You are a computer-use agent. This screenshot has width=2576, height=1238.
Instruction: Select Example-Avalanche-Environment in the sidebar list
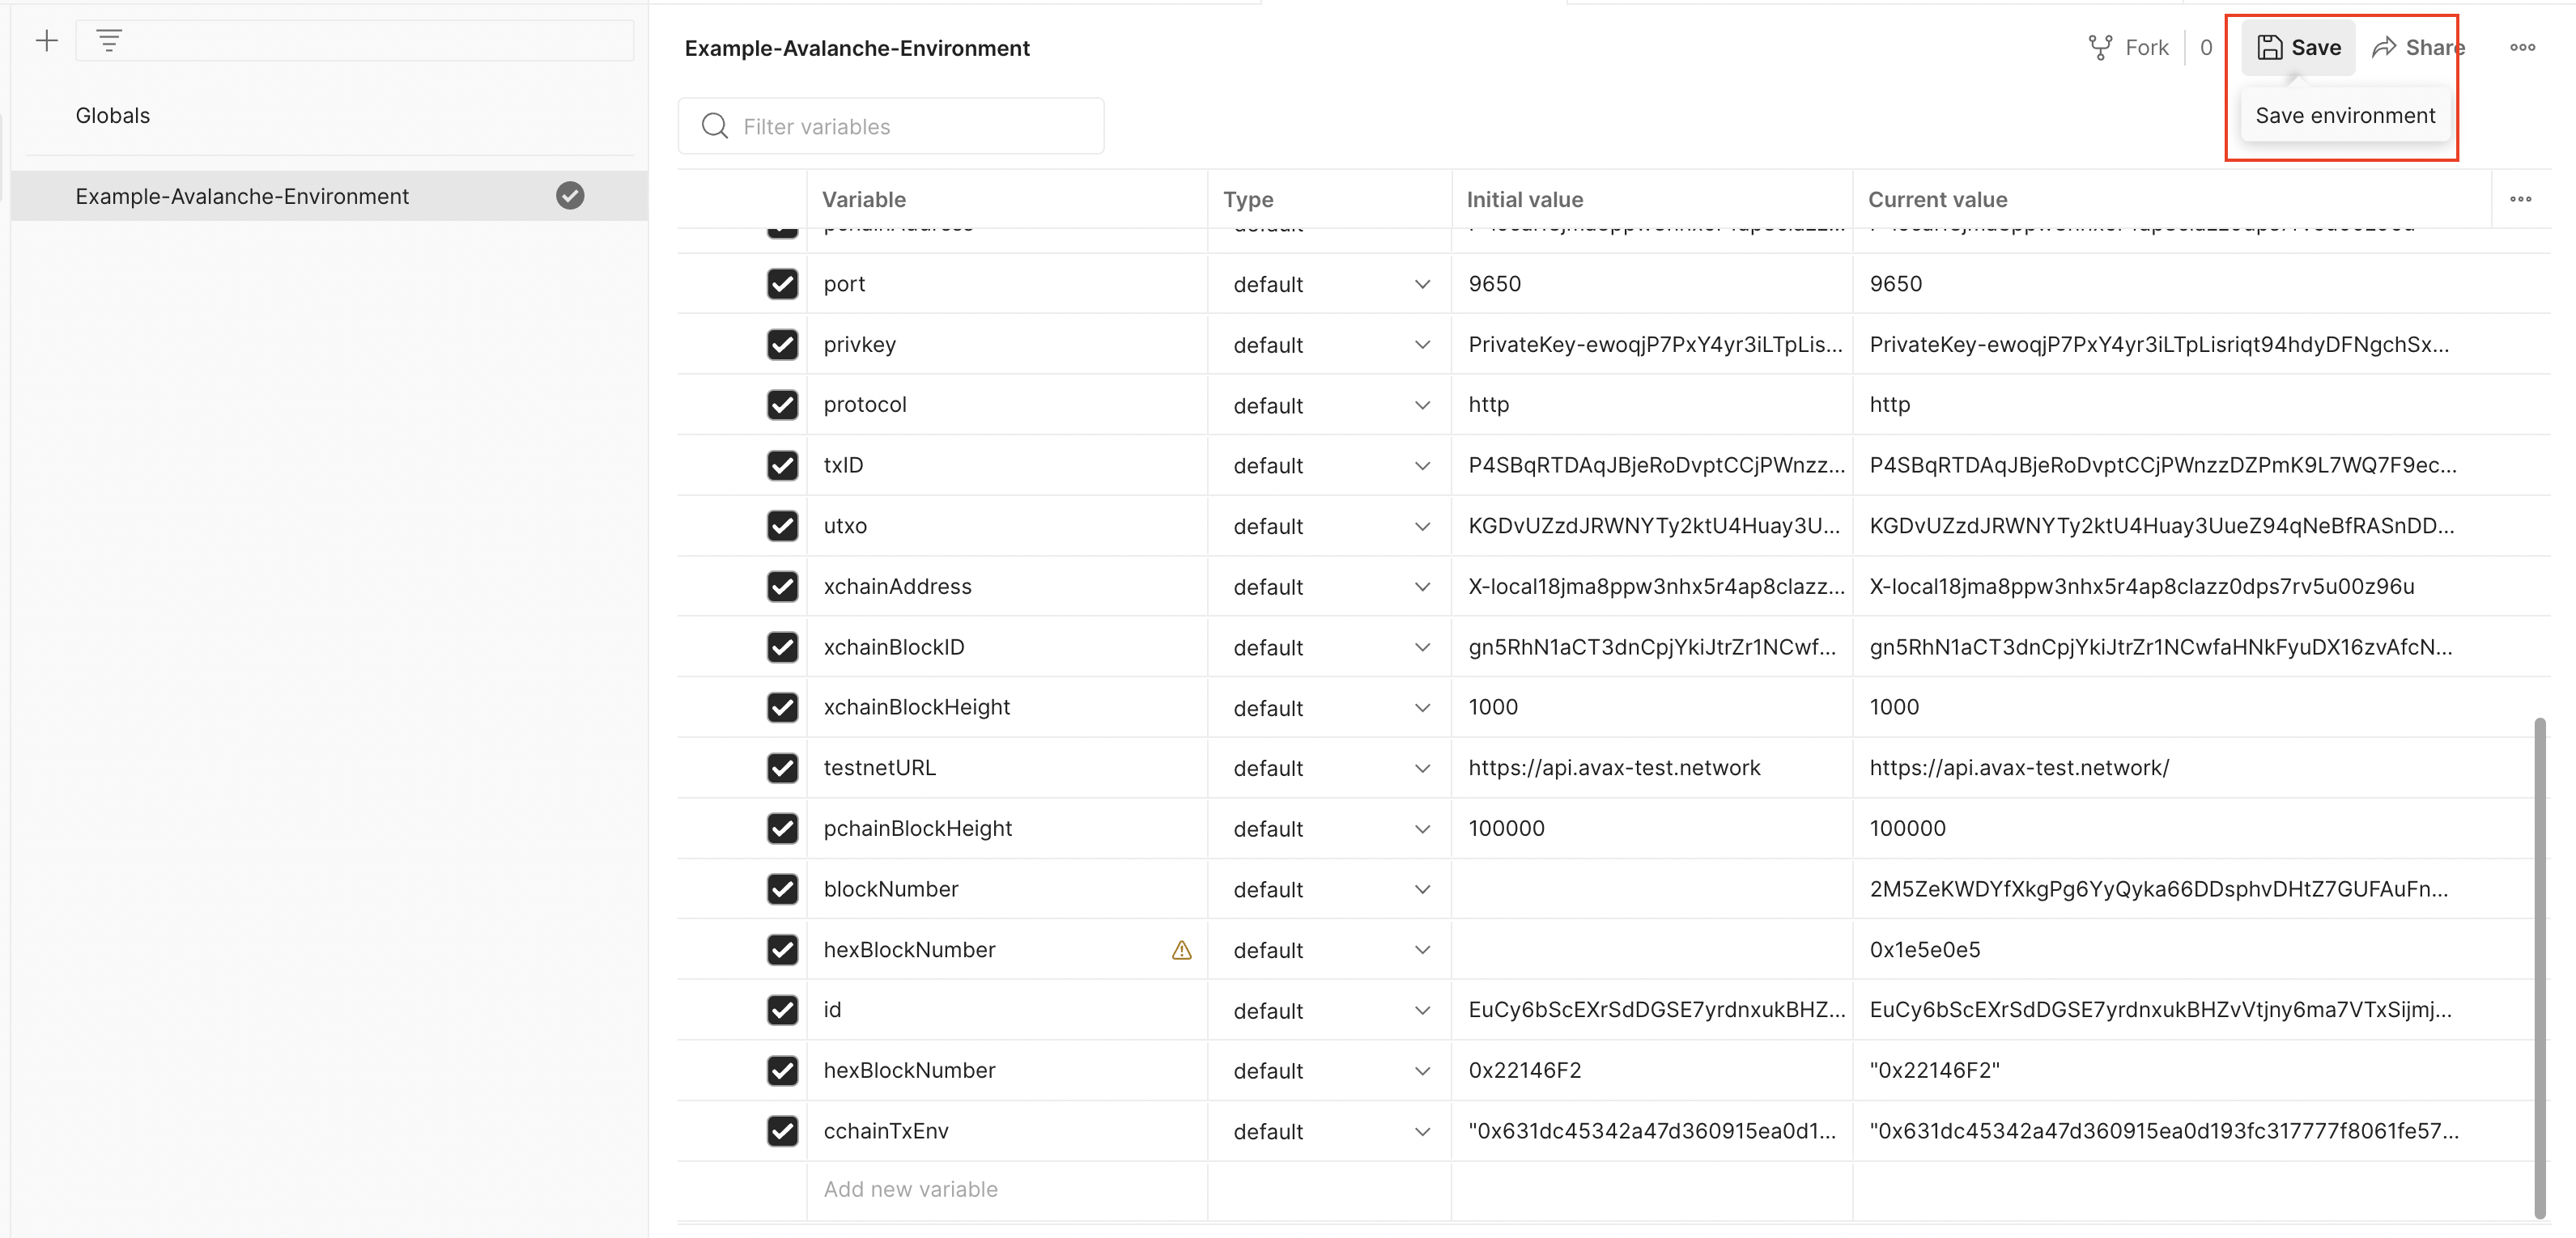242,196
